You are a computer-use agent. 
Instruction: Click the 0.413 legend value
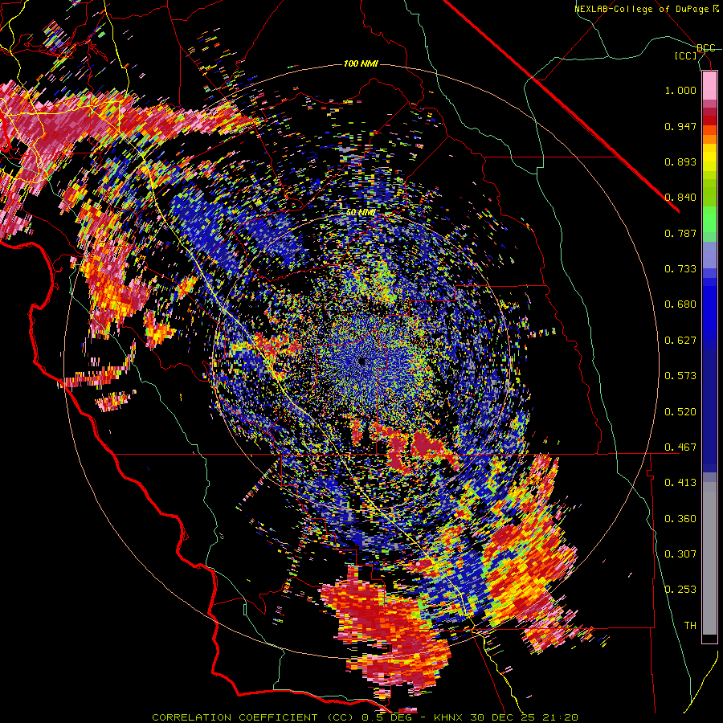[680, 483]
